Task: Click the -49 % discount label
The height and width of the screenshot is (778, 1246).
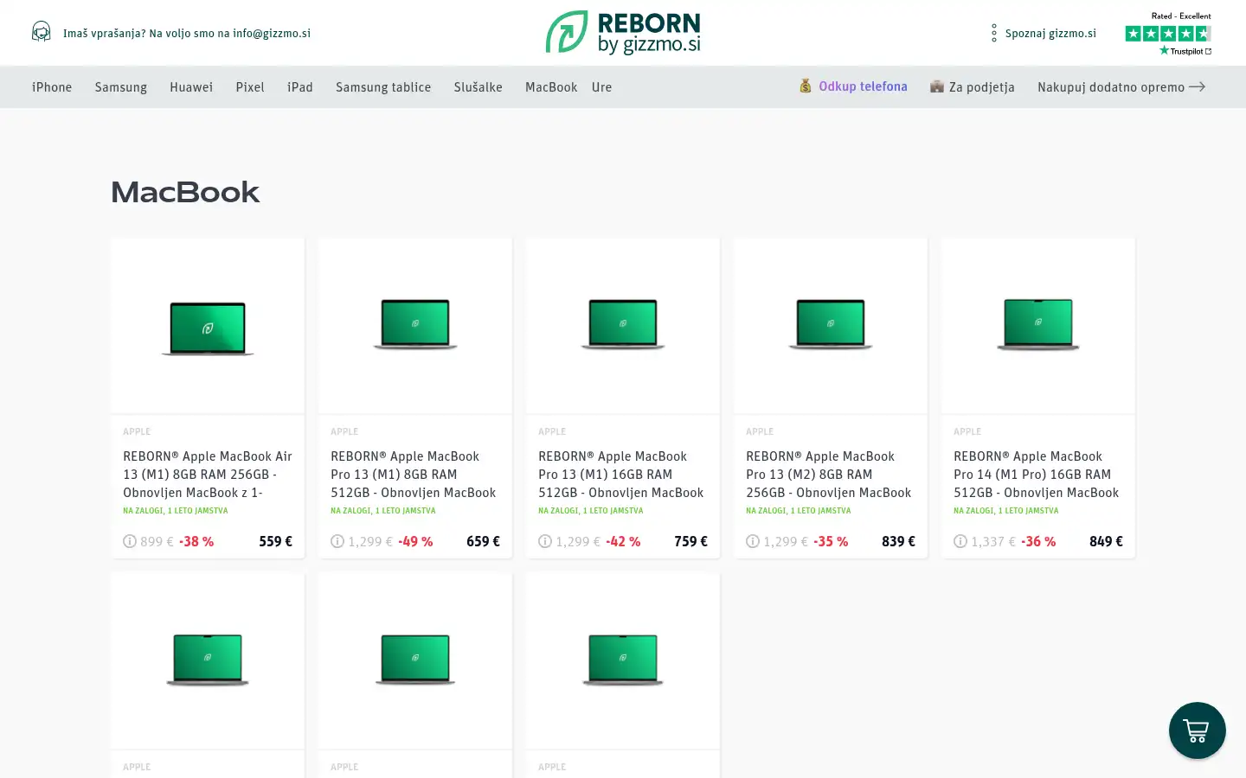Action: (x=415, y=541)
